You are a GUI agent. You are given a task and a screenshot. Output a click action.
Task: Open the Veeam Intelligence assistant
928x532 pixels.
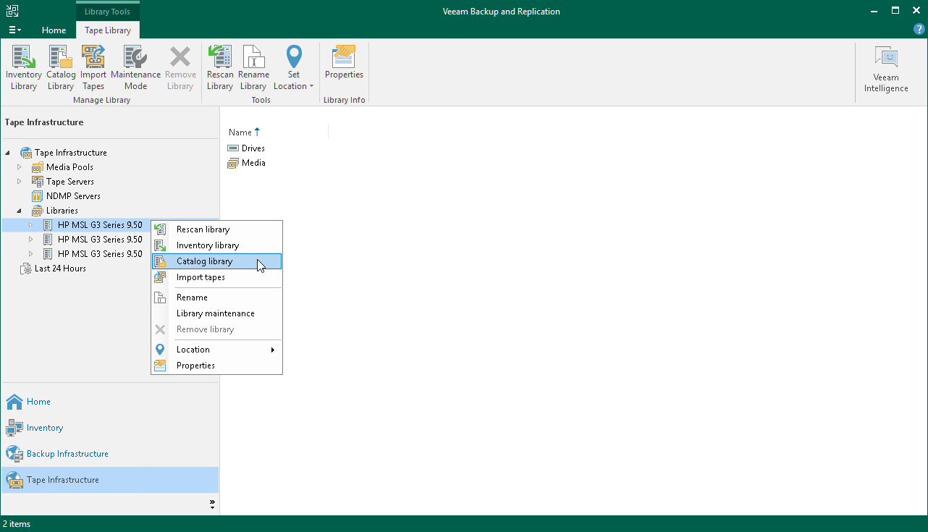pyautogui.click(x=886, y=69)
